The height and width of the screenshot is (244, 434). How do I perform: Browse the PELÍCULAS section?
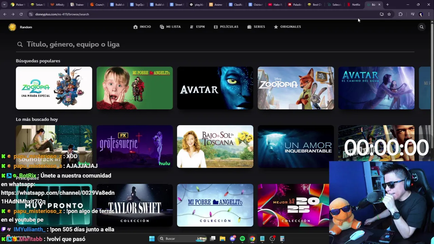(x=226, y=27)
